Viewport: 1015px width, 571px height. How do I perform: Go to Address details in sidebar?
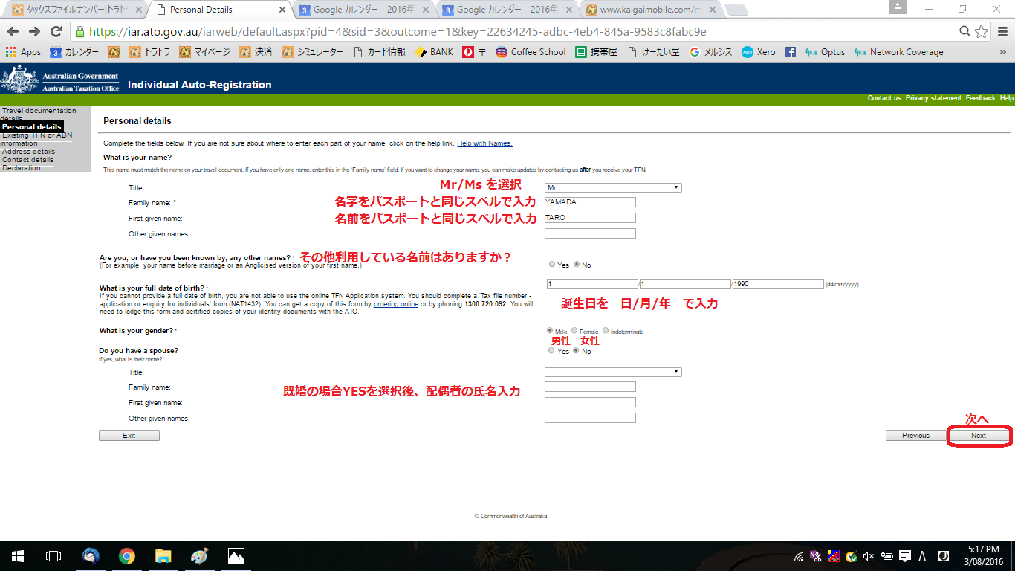pyautogui.click(x=28, y=152)
